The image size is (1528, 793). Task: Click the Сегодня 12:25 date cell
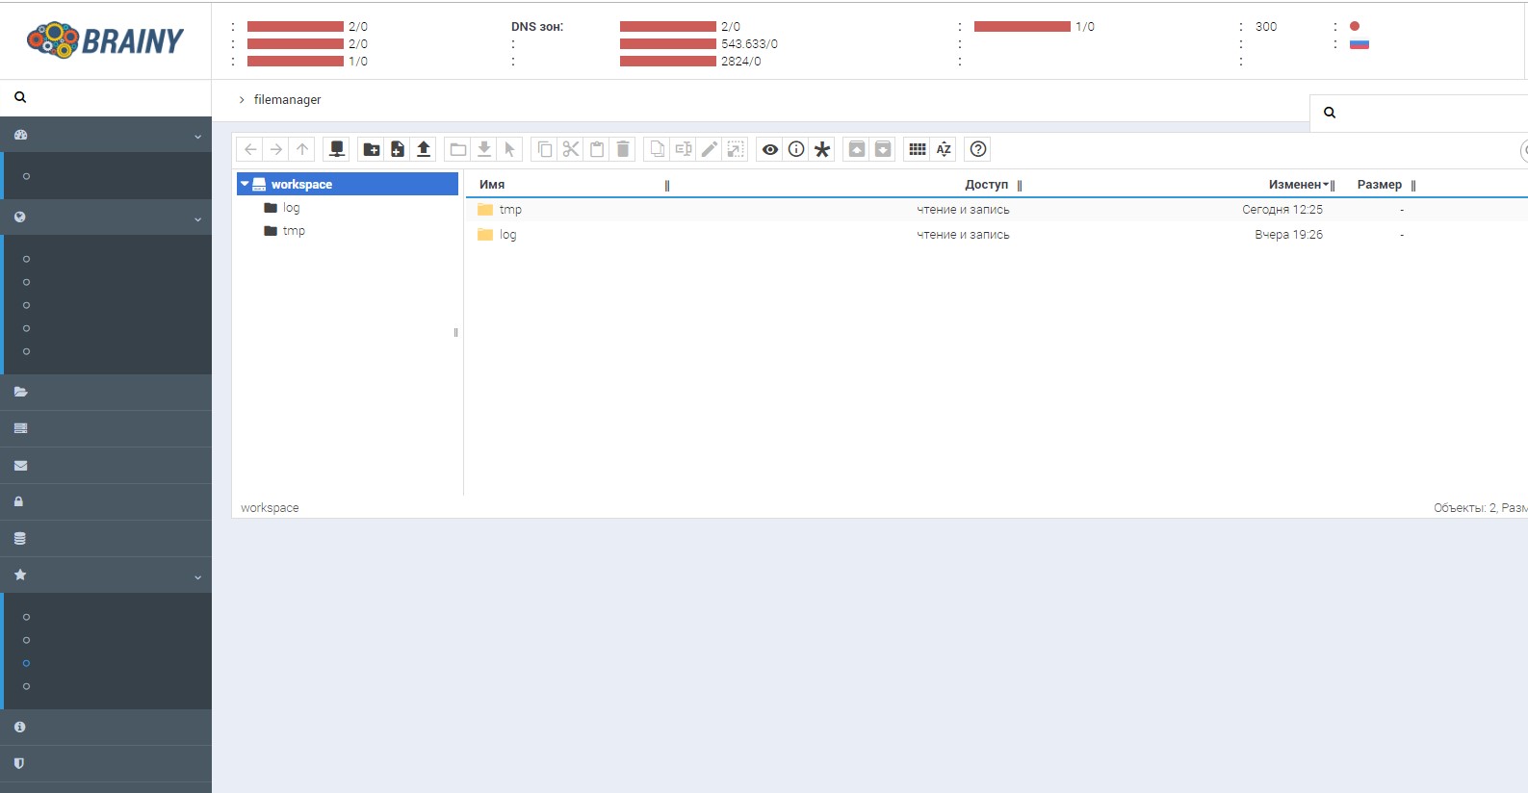pyautogui.click(x=1282, y=209)
